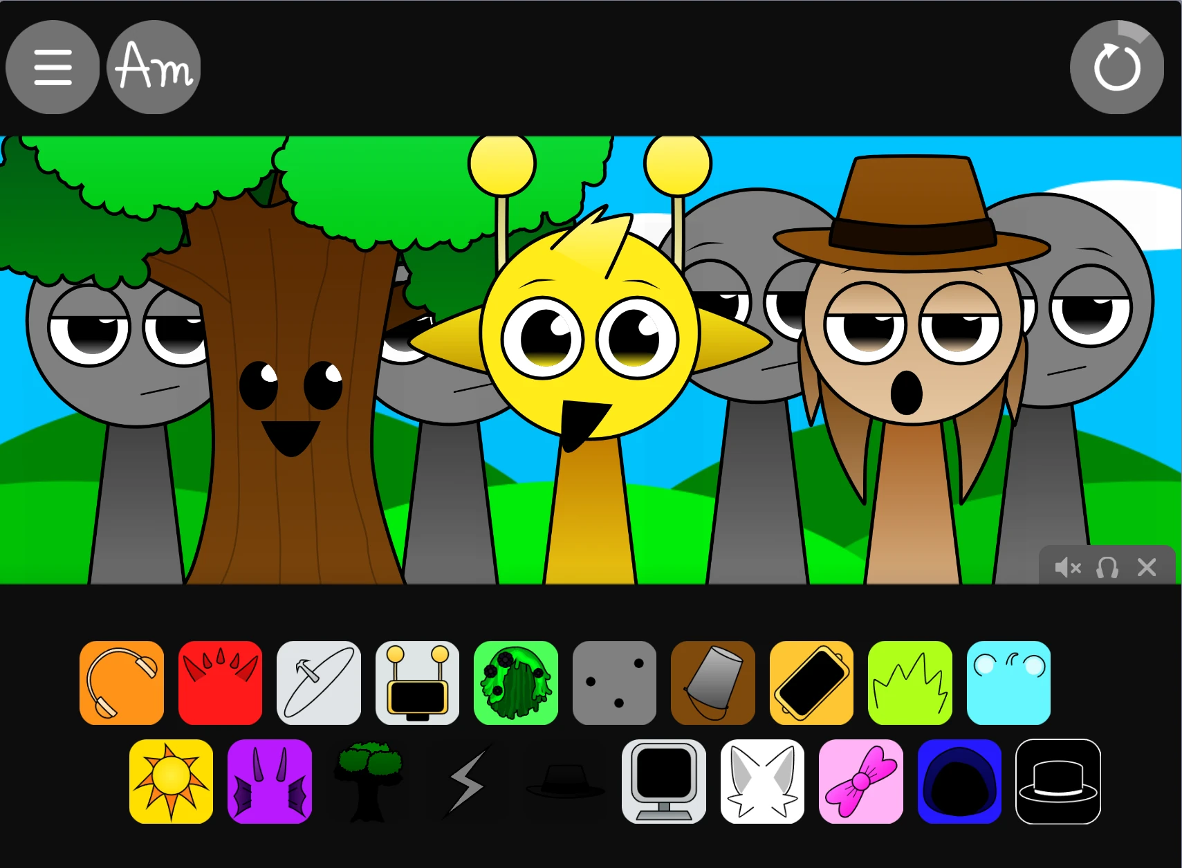Select the TV with antennae sound icon
1182x868 pixels.
(417, 683)
